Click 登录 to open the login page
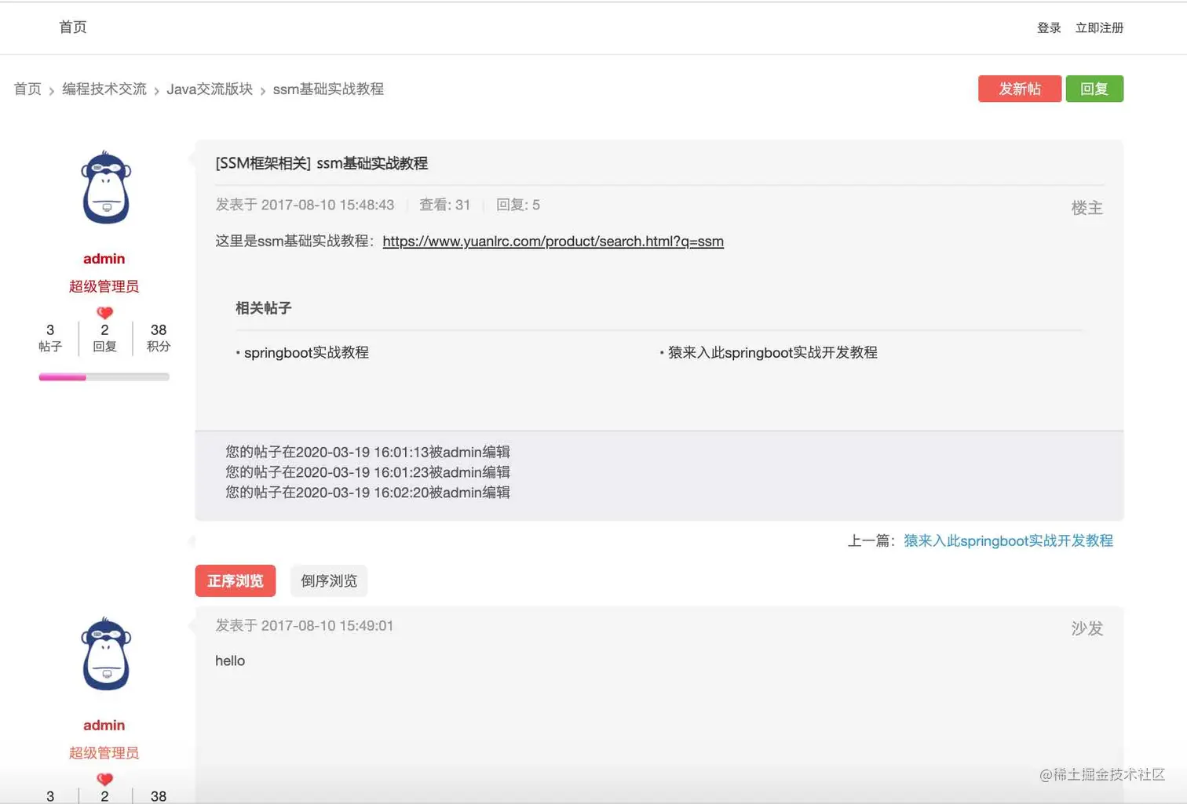Screen dimensions: 1187x804 (1048, 27)
